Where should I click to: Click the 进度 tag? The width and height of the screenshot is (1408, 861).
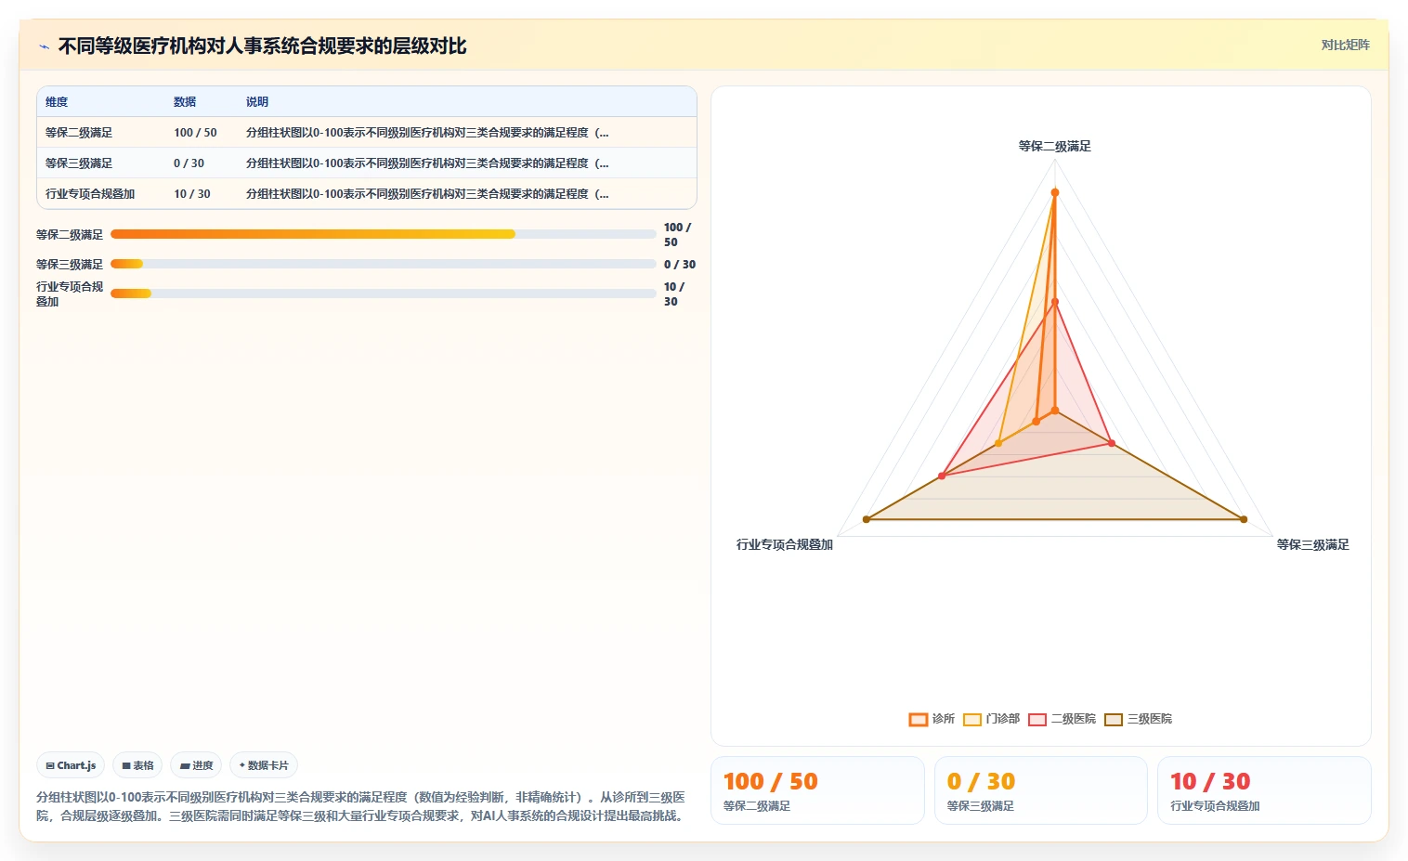[x=196, y=765]
